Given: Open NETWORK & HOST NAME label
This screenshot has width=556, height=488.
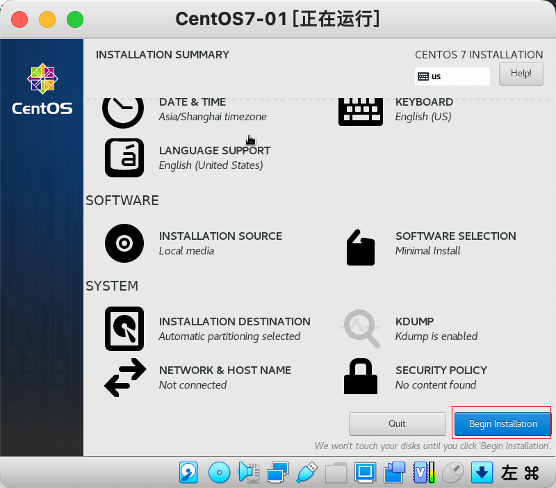Looking at the screenshot, I should [224, 370].
